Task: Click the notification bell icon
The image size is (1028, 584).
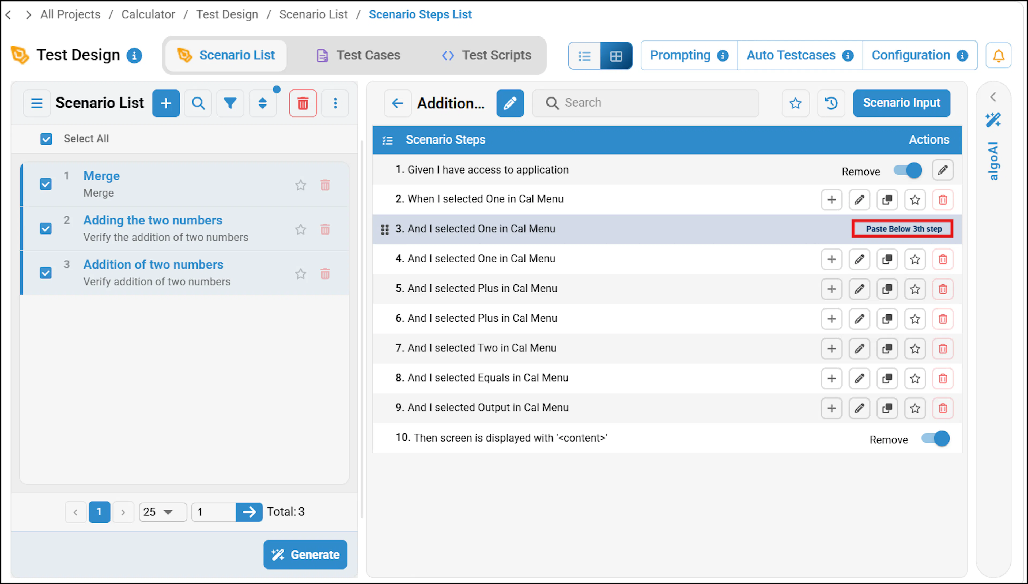Action: tap(998, 55)
